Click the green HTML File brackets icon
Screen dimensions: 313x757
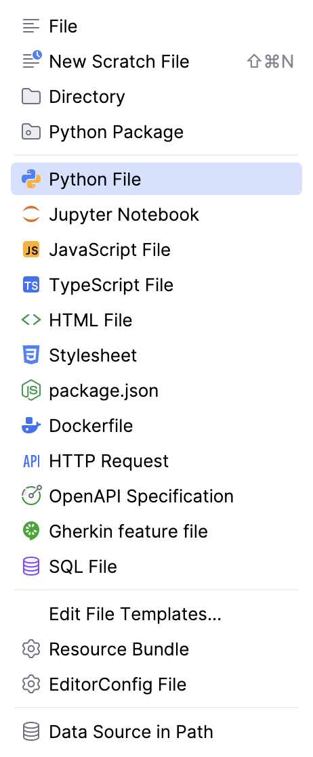[31, 320]
